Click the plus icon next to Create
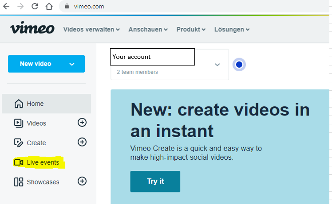The width and height of the screenshot is (332, 204). pyautogui.click(x=82, y=142)
